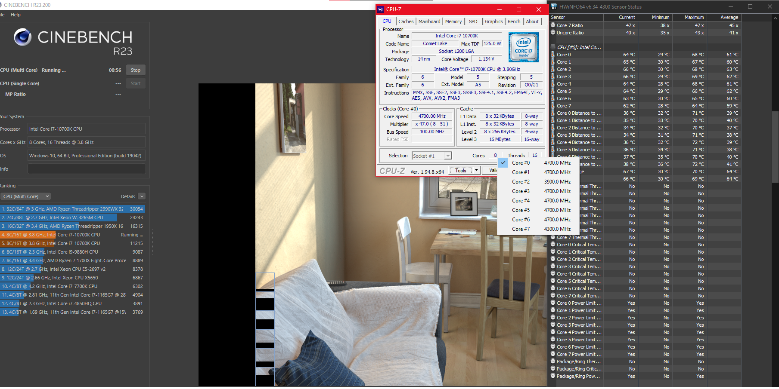Click the Maximum column header in HWiNFO
The image size is (779, 389).
tap(689, 17)
